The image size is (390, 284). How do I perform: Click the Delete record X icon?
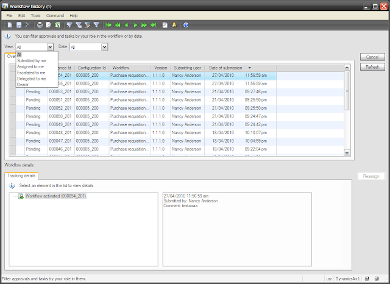coord(28,25)
